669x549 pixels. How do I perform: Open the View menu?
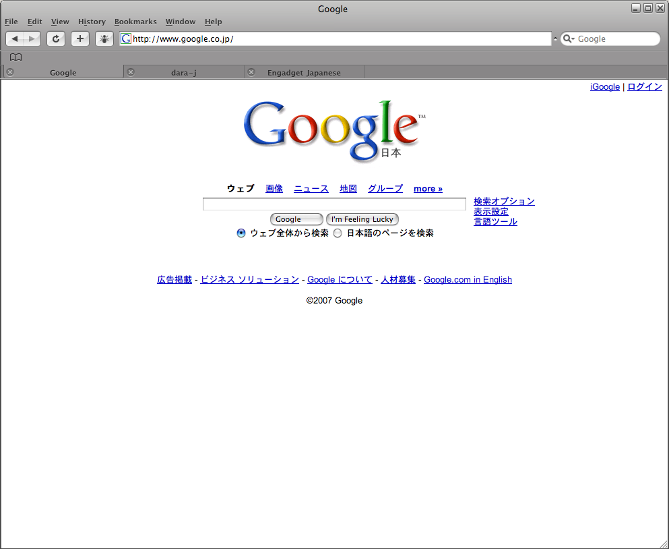[x=60, y=22]
